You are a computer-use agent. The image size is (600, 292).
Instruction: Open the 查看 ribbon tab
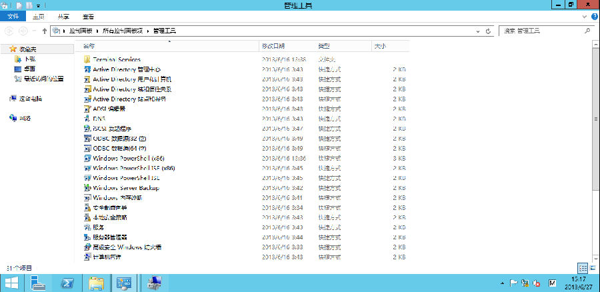[88, 17]
